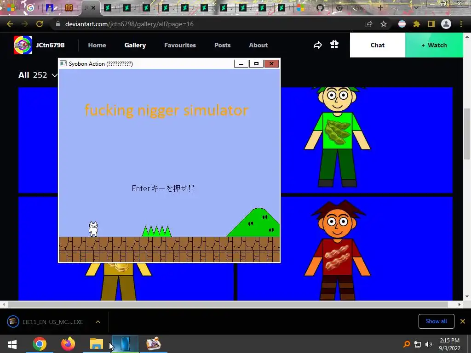The height and width of the screenshot is (353, 471).
Task: Toggle the Chrome side panel
Action: [x=431, y=24]
